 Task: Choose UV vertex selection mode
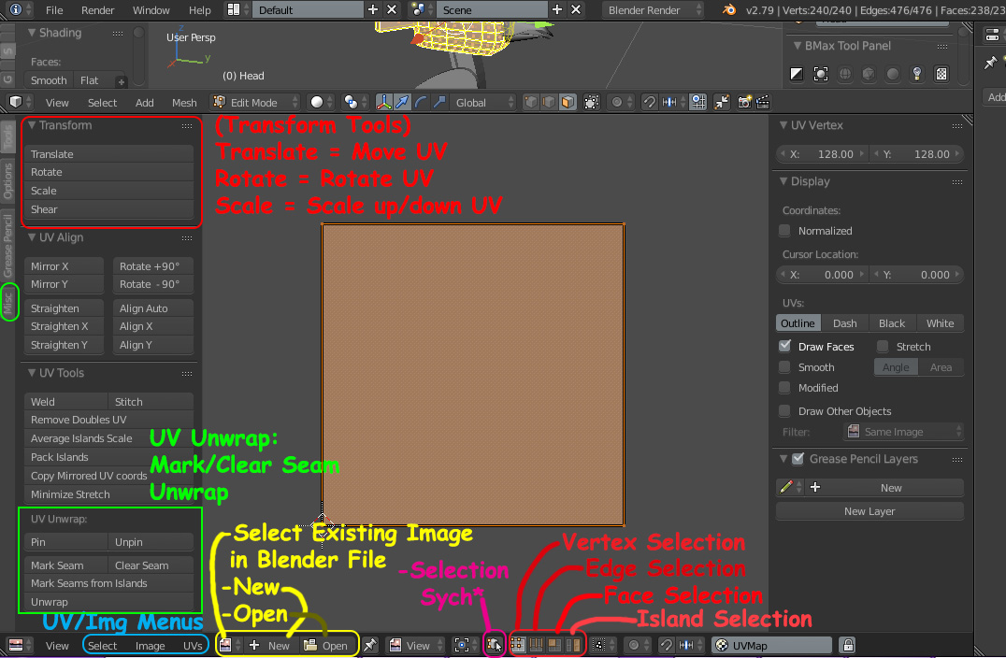click(x=518, y=645)
